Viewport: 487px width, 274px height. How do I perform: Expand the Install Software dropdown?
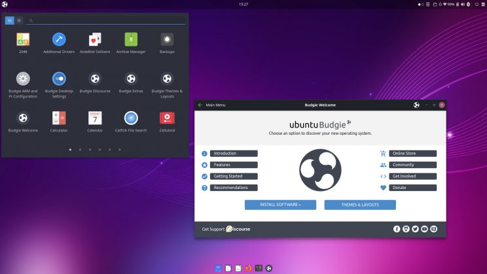click(280, 205)
